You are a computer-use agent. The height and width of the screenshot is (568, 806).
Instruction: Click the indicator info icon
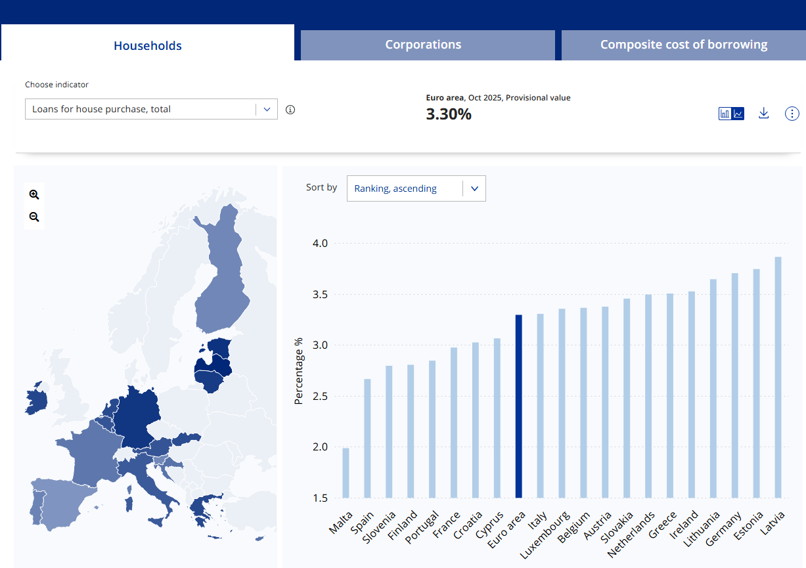[290, 110]
